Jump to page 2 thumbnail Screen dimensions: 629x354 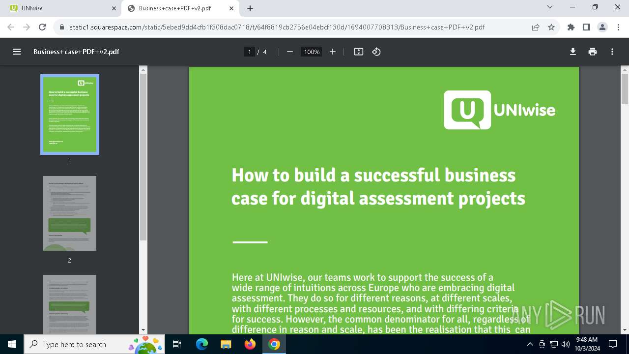(x=70, y=213)
